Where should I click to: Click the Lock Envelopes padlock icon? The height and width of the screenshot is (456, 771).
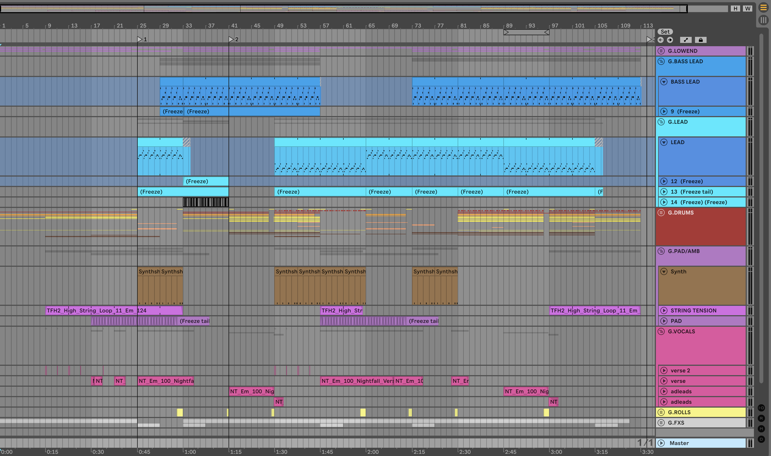pos(701,40)
